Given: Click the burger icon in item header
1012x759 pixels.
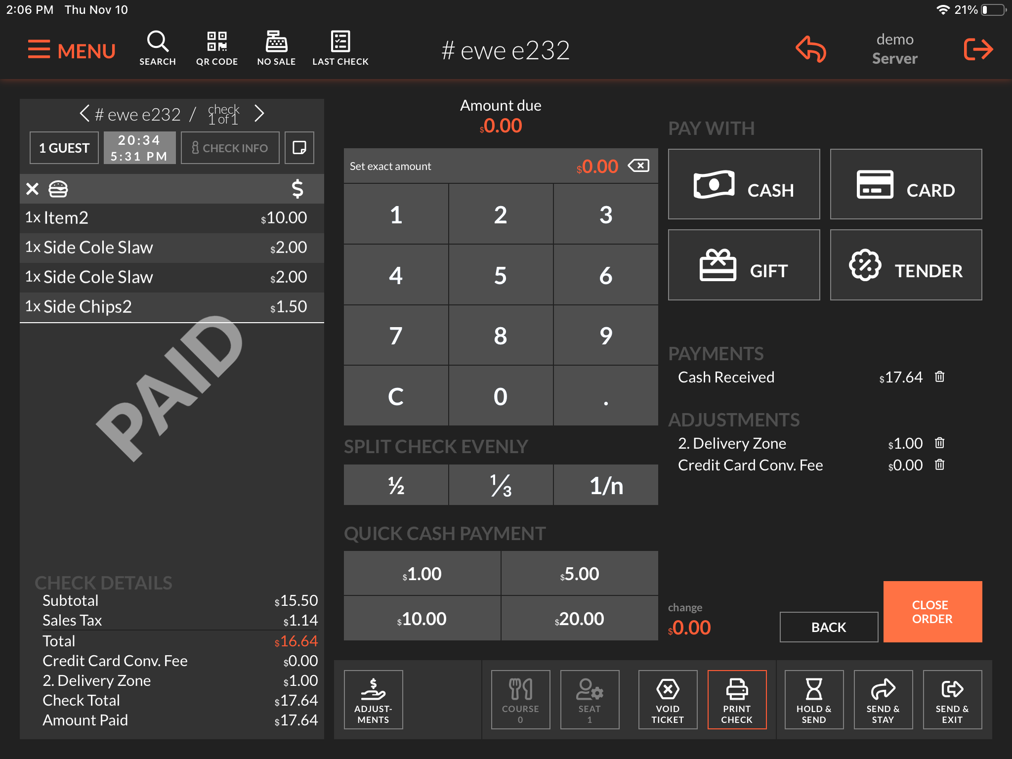Looking at the screenshot, I should coord(58,189).
